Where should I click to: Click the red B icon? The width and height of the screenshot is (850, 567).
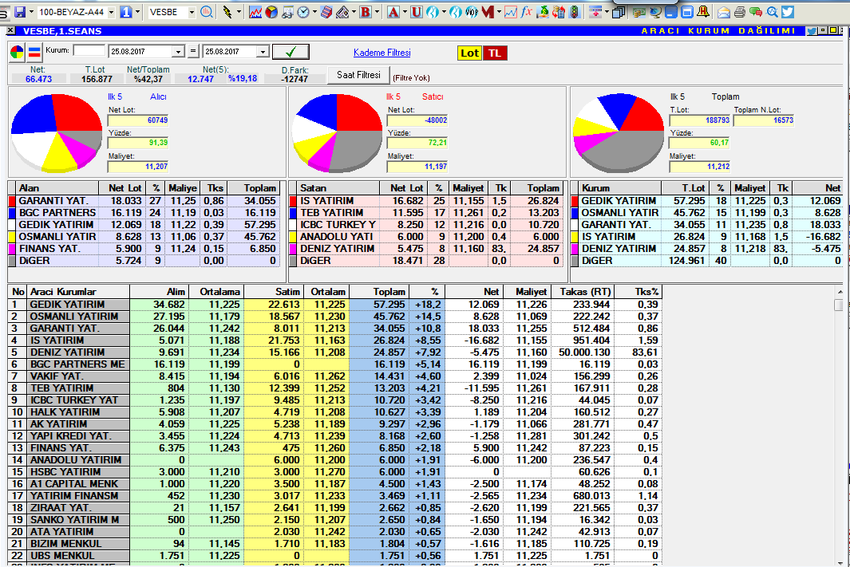[x=366, y=11]
